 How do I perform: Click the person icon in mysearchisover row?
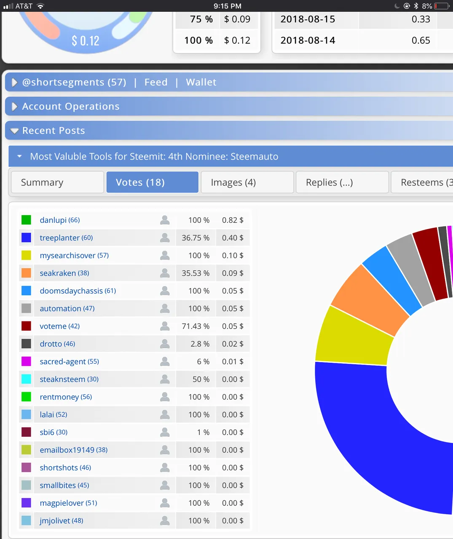(165, 255)
